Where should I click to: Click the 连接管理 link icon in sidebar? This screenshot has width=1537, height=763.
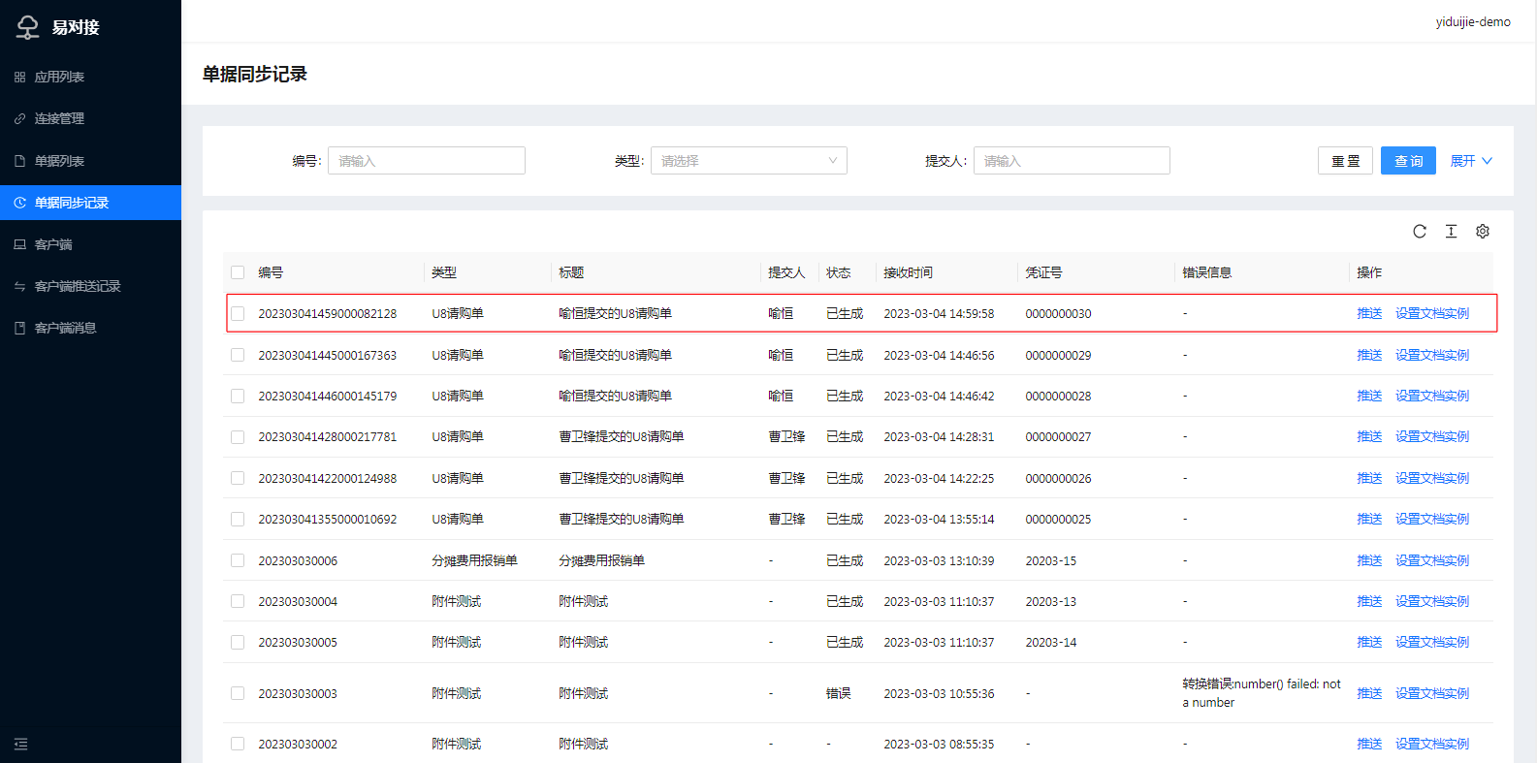pyautogui.click(x=19, y=118)
